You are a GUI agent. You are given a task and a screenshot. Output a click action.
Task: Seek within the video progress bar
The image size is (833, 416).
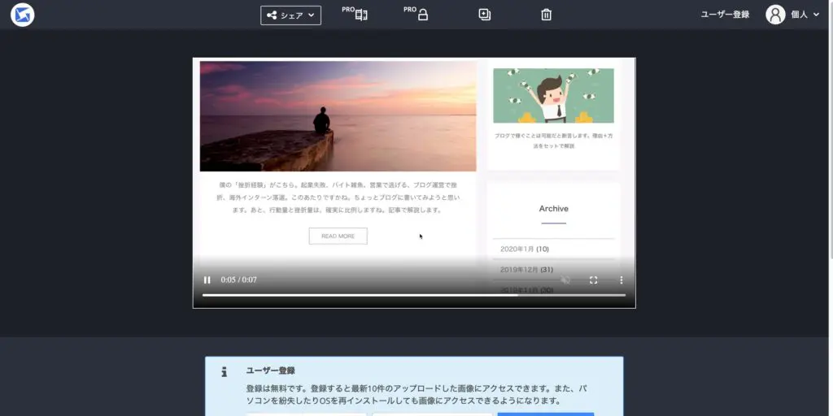(414, 295)
